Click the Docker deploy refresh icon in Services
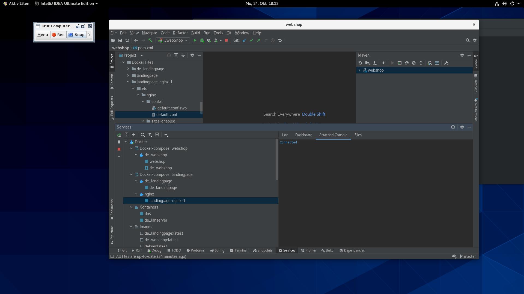The image size is (524, 294). tap(119, 135)
